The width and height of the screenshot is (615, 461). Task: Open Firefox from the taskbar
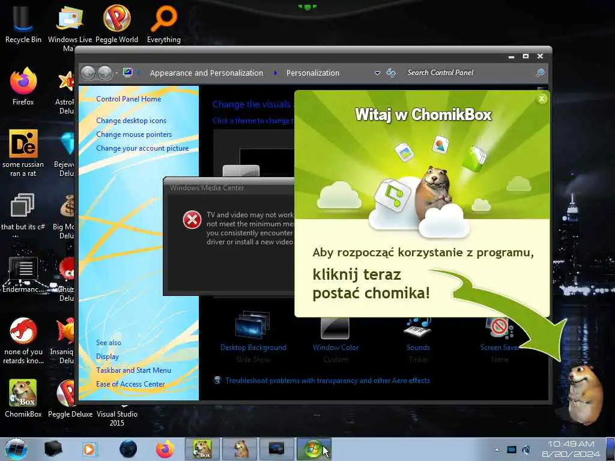click(165, 449)
